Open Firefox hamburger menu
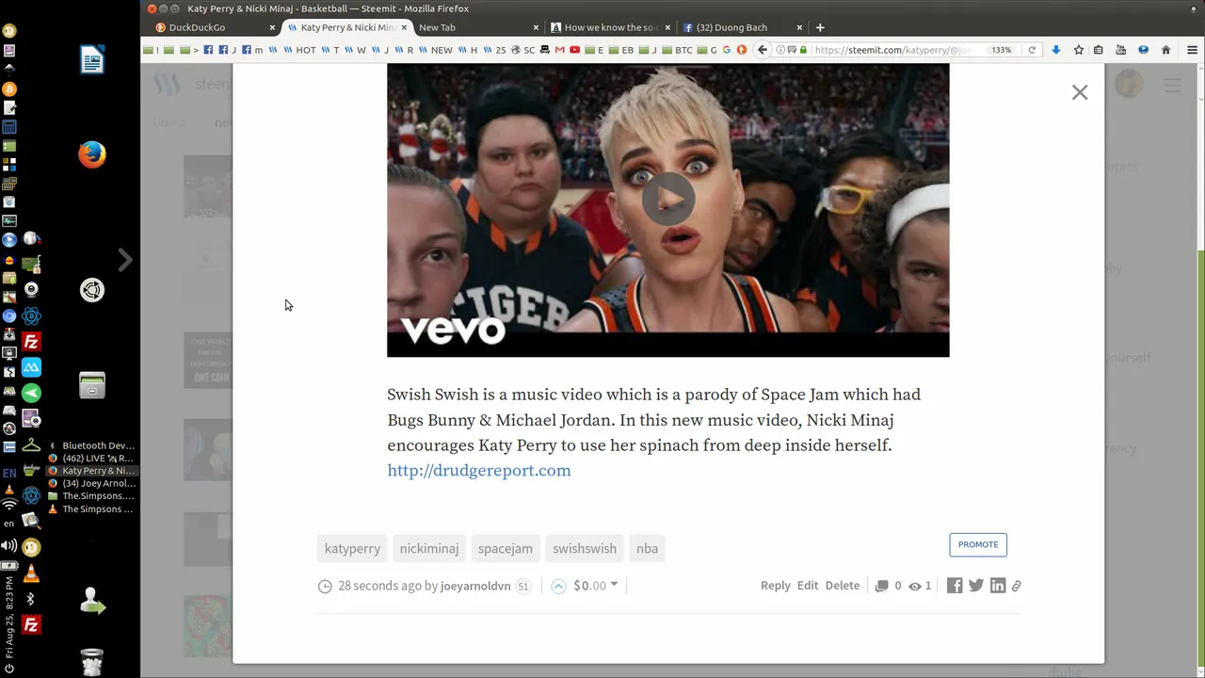 [1192, 50]
